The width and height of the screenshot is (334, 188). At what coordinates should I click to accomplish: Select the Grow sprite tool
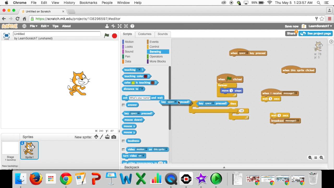[120, 26]
